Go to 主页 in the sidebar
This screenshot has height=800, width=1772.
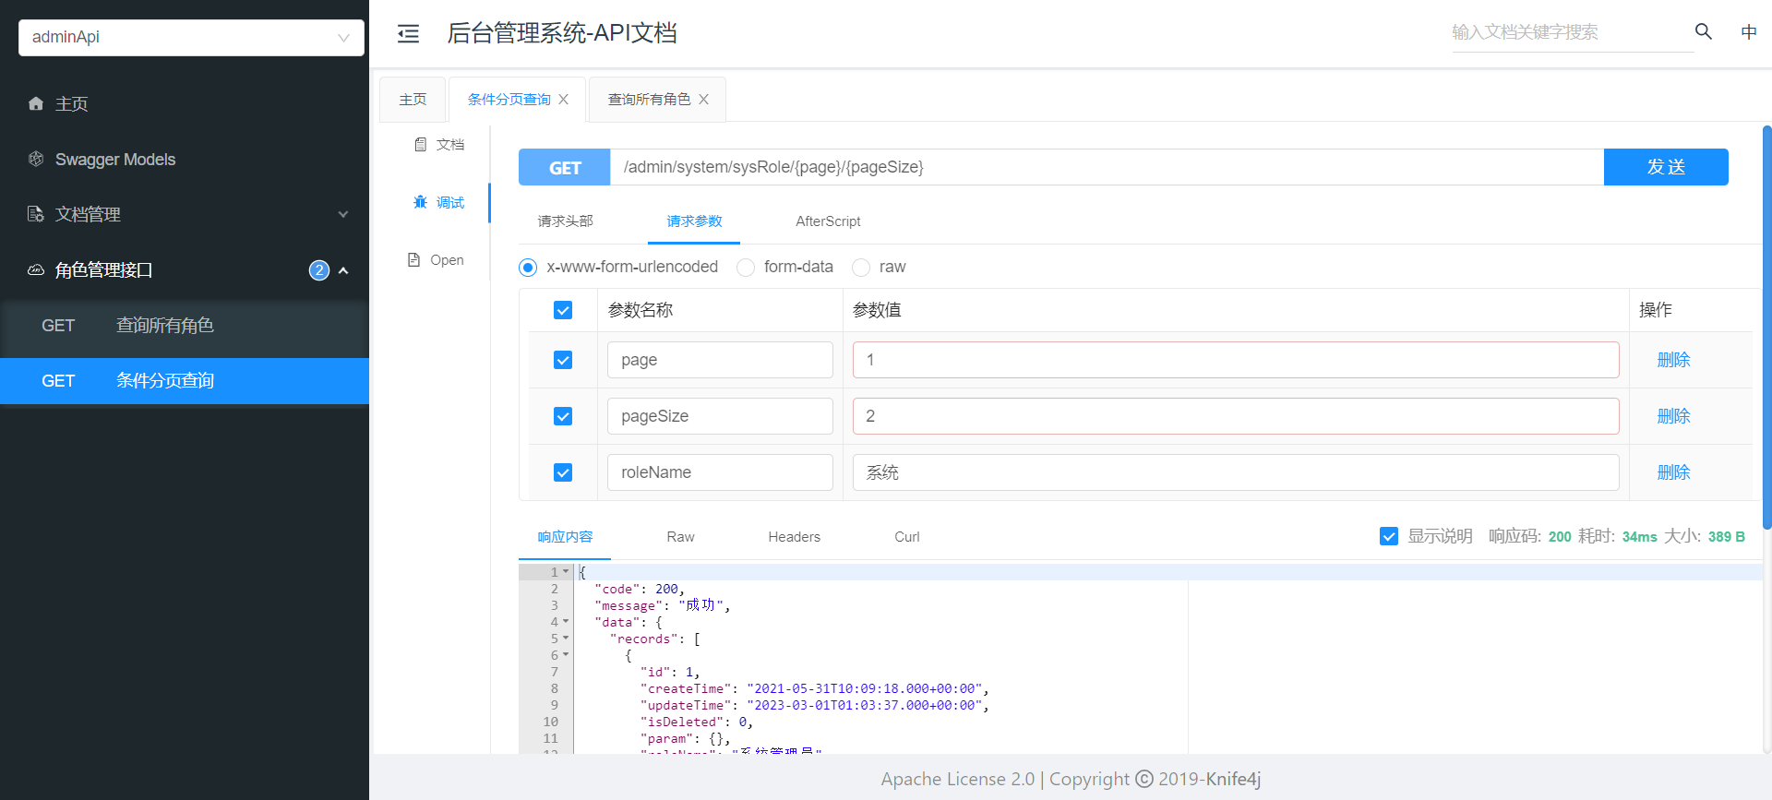point(71,104)
